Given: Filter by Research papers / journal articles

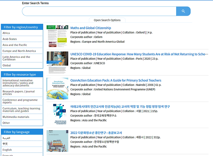Looking at the screenshot, I should coord(22,93).
